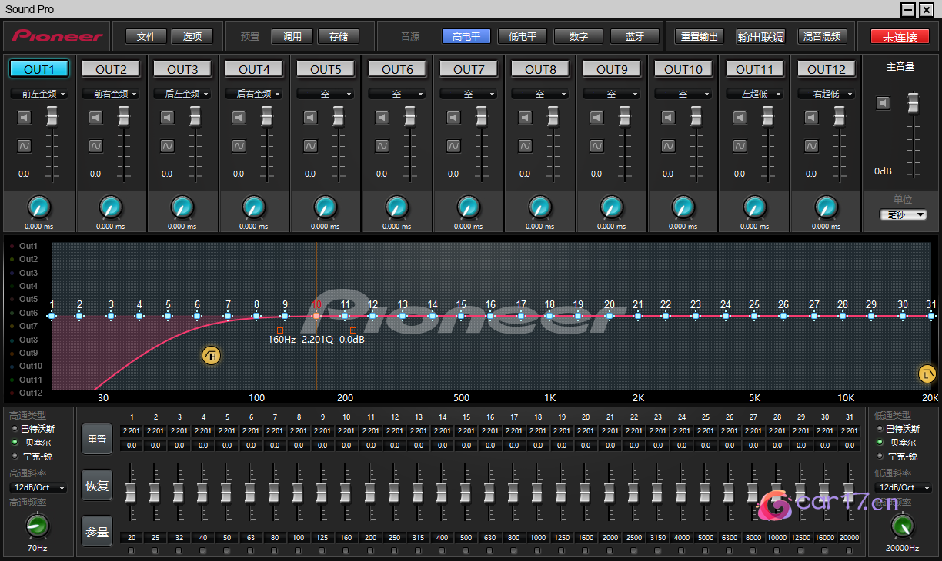Viewport: 942px width, 561px height.
Task: Open OUT1 前左全频 channel type dropdown
Action: 38,94
